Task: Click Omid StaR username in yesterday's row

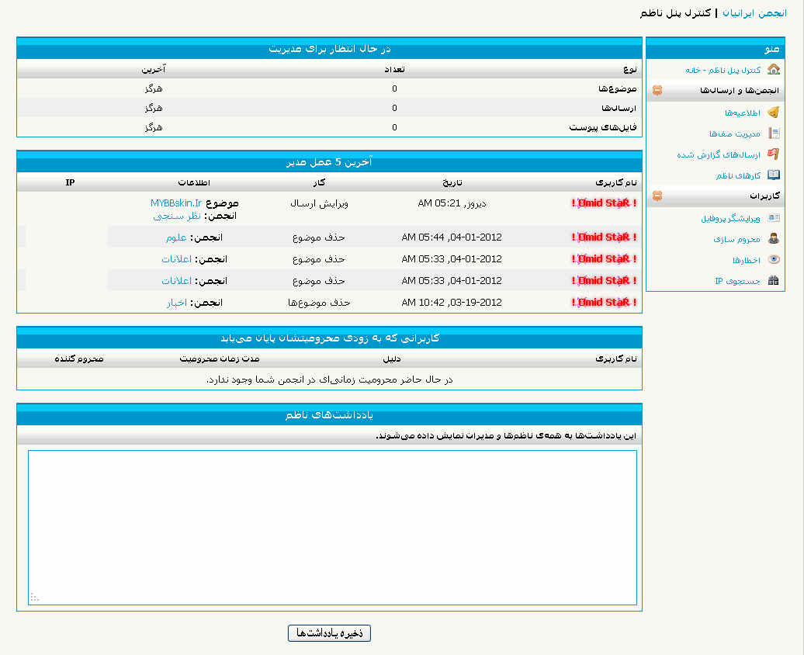Action: (604, 203)
